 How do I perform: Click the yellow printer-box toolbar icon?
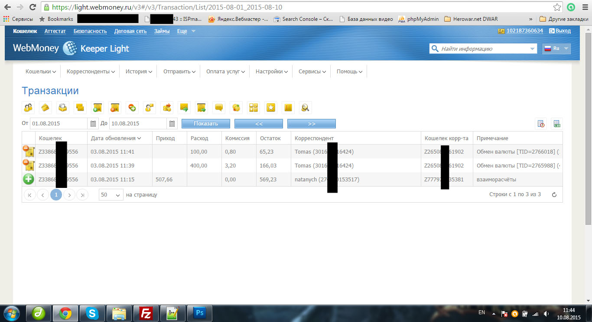tap(63, 108)
